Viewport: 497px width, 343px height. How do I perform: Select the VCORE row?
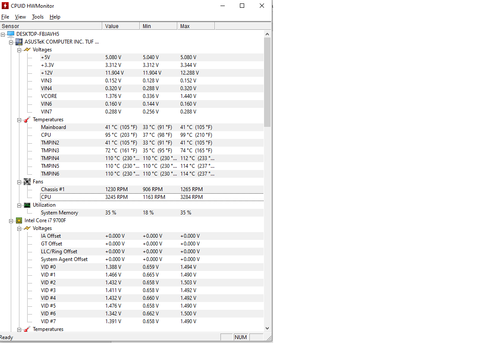(151, 96)
